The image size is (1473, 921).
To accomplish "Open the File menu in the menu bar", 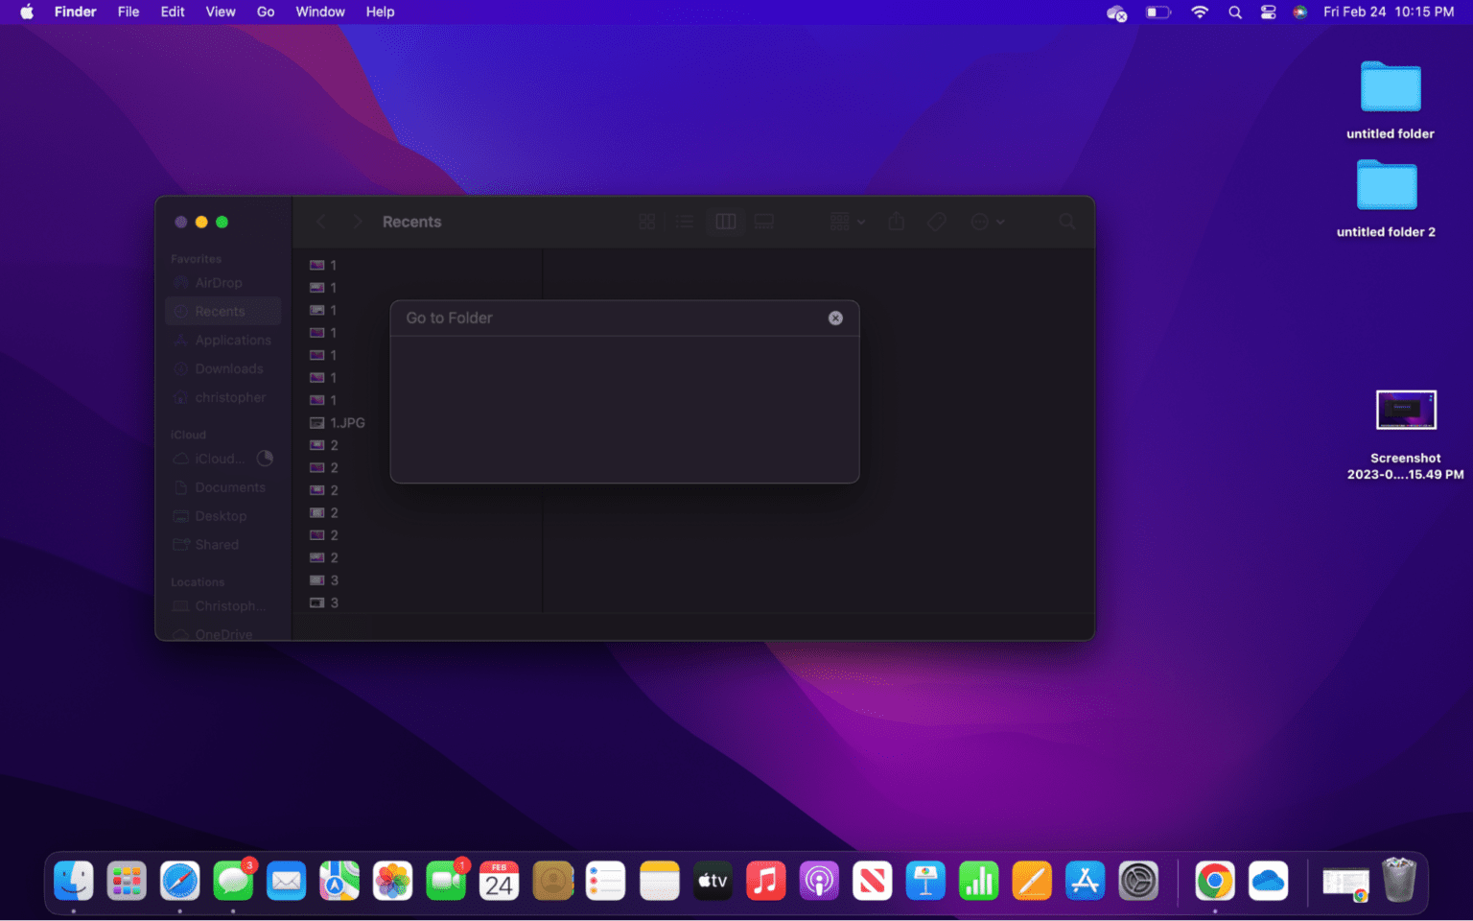I will point(128,12).
